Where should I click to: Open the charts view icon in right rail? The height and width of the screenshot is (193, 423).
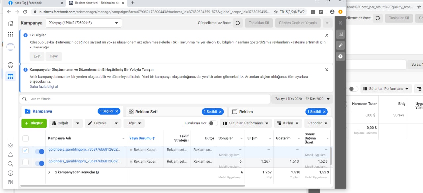click(x=340, y=34)
